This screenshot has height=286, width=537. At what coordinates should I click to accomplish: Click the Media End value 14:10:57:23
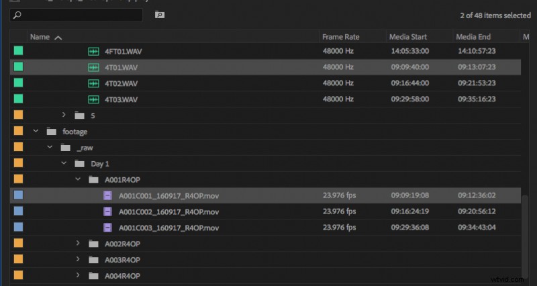(x=477, y=51)
